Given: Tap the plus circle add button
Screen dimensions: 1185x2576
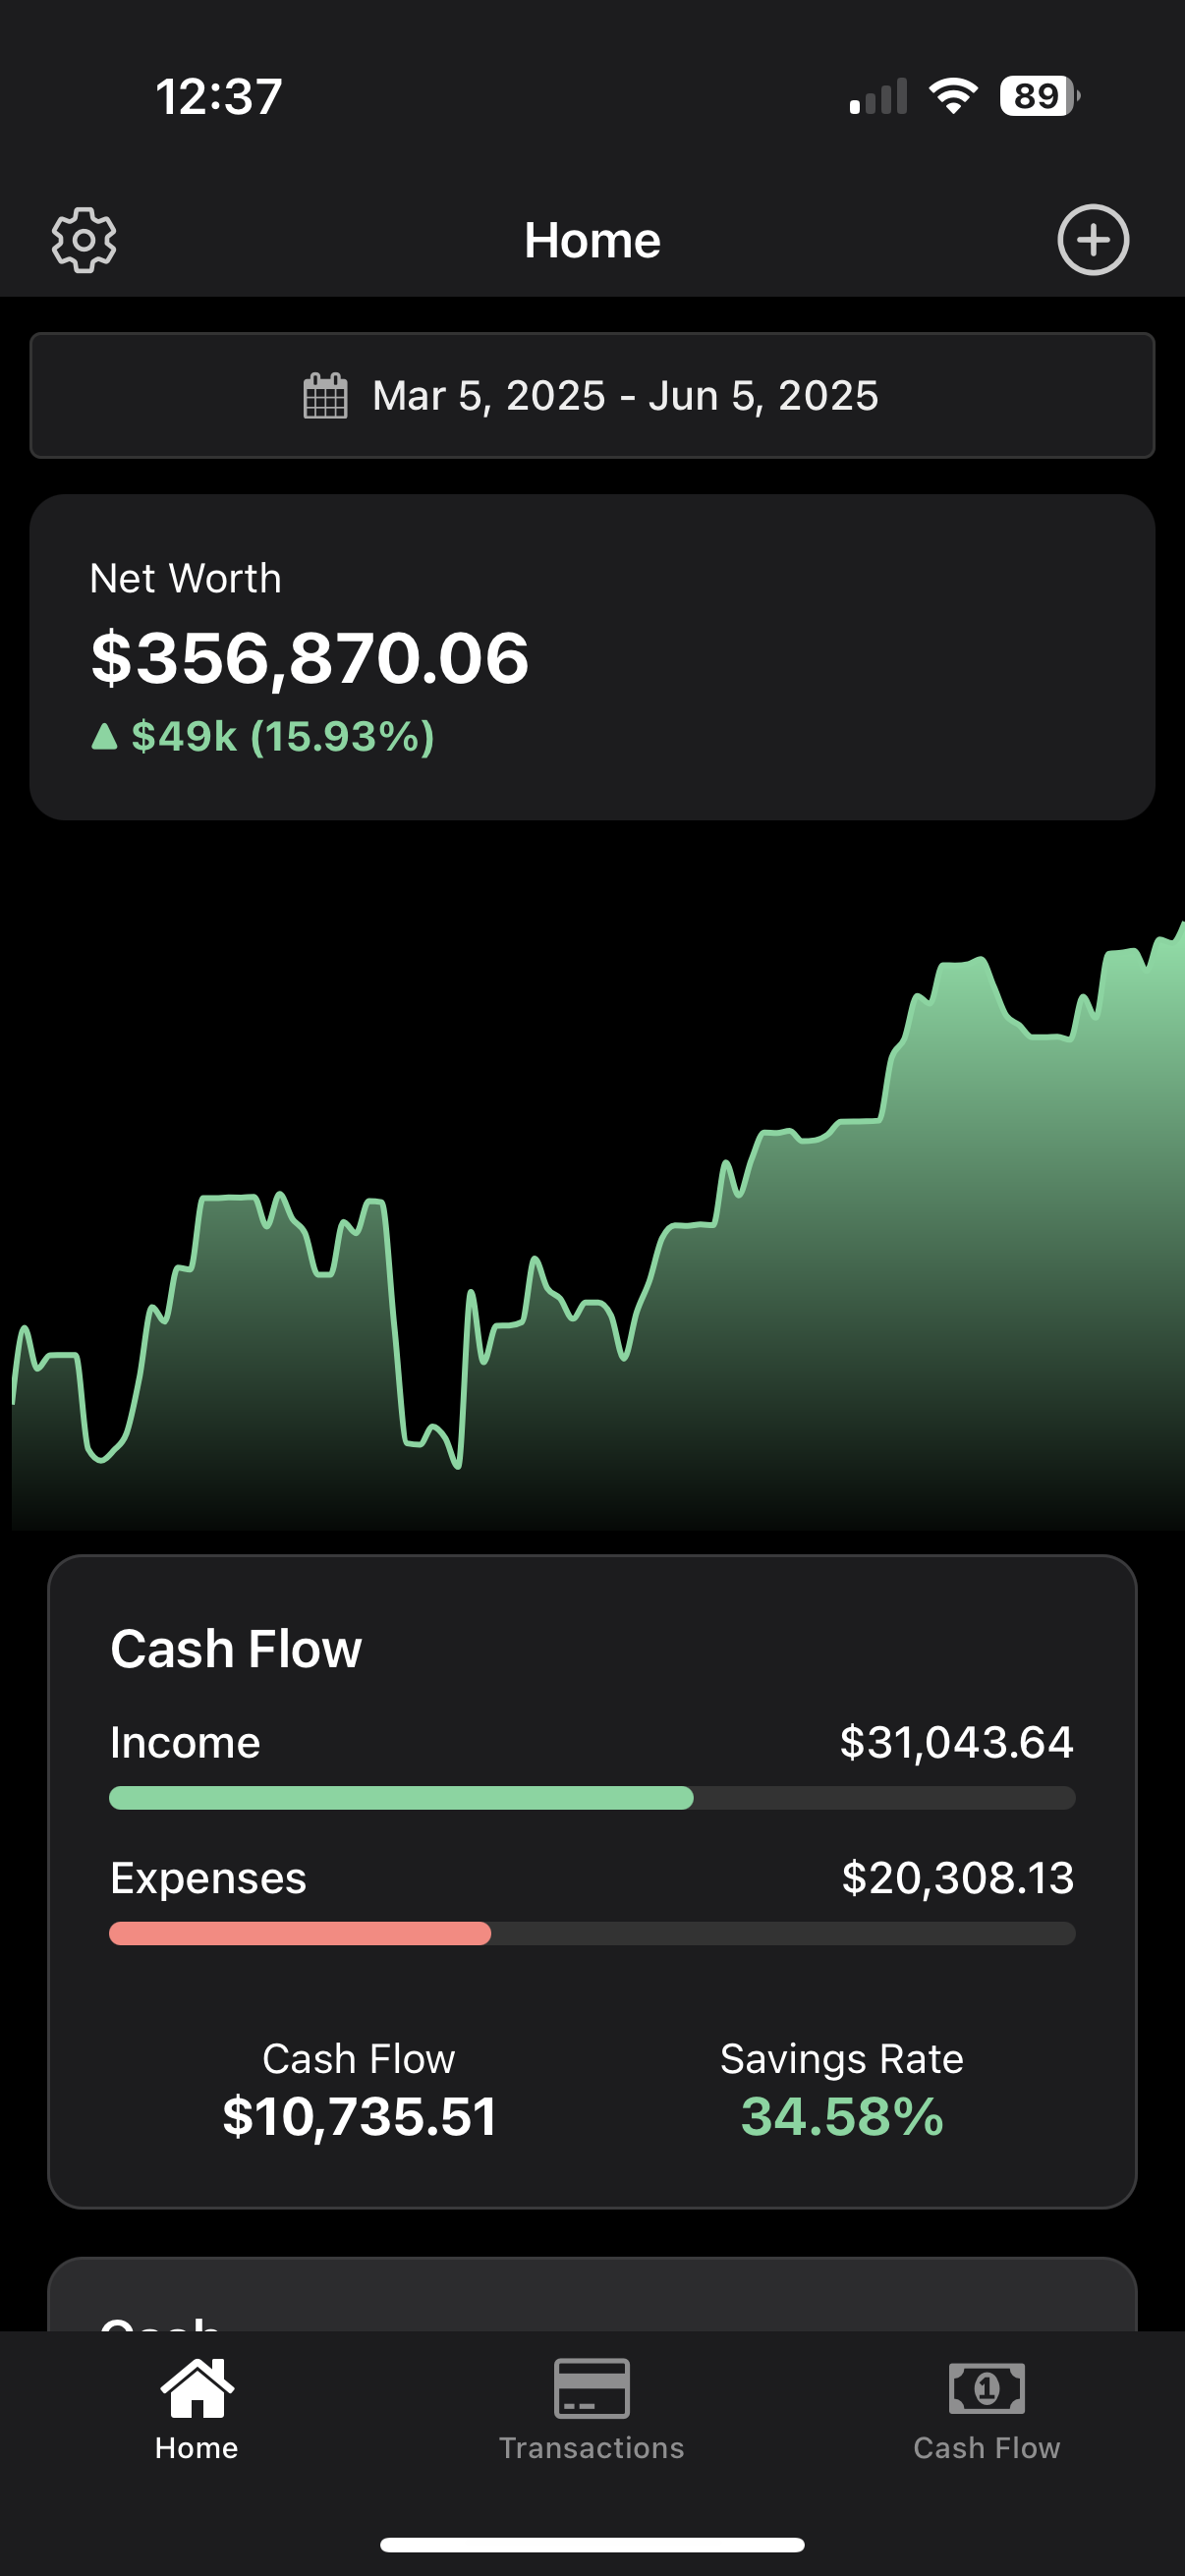Looking at the screenshot, I should coord(1093,240).
